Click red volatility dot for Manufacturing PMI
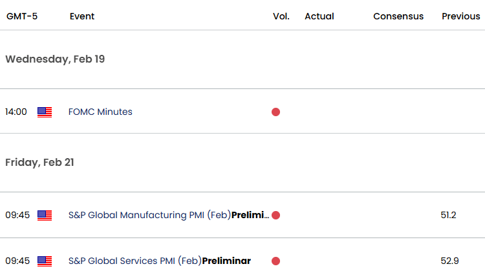Image resolution: width=485 pixels, height=273 pixels. tap(275, 216)
